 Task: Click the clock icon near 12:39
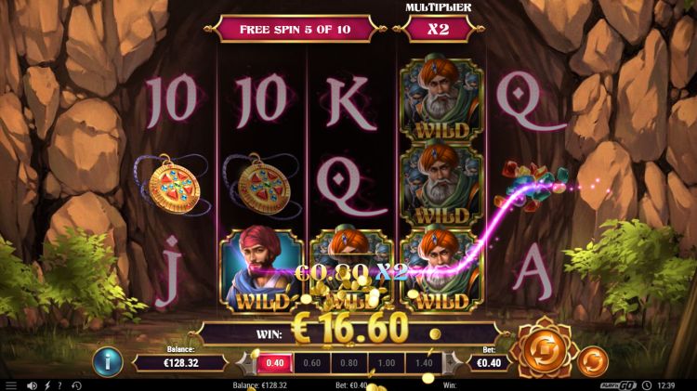point(648,385)
